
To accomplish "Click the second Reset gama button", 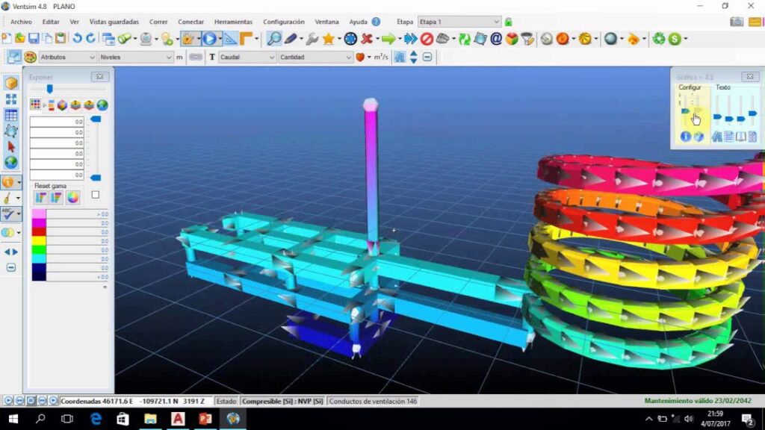I will pos(57,197).
